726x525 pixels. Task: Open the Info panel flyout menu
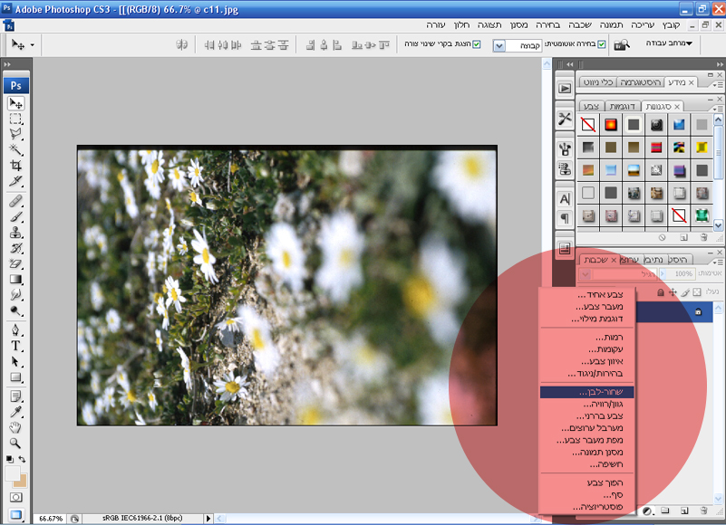[718, 85]
